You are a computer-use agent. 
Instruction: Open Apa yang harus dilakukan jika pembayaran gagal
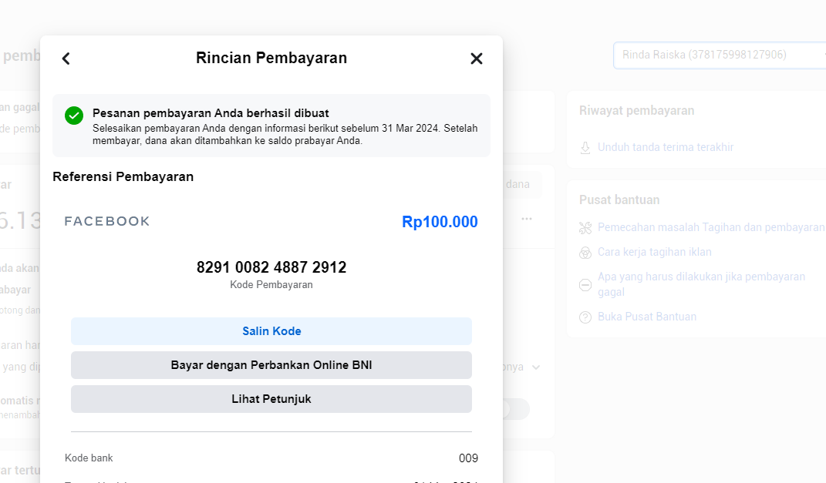(701, 284)
